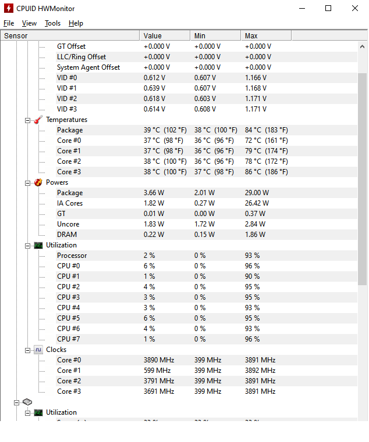Click the Max column header
The width and height of the screenshot is (369, 442).
(x=266, y=36)
